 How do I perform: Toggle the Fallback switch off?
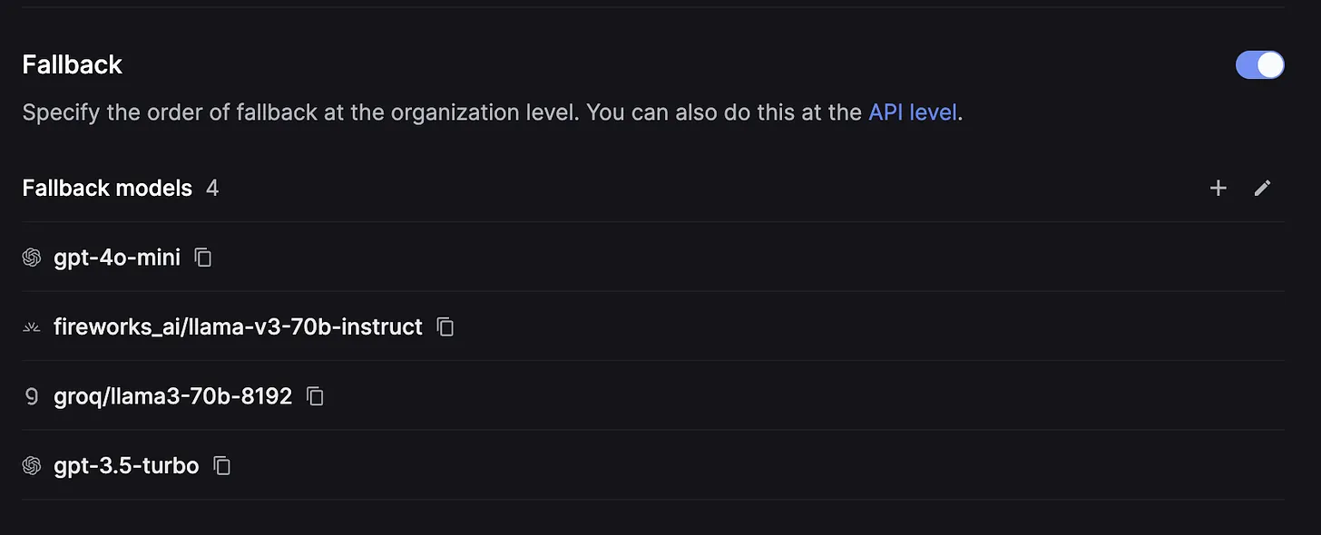(x=1259, y=65)
